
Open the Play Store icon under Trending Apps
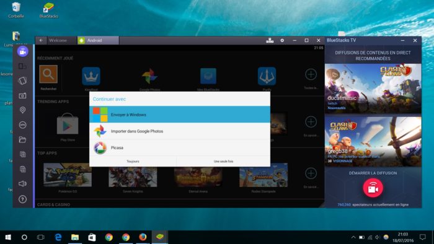[68, 124]
